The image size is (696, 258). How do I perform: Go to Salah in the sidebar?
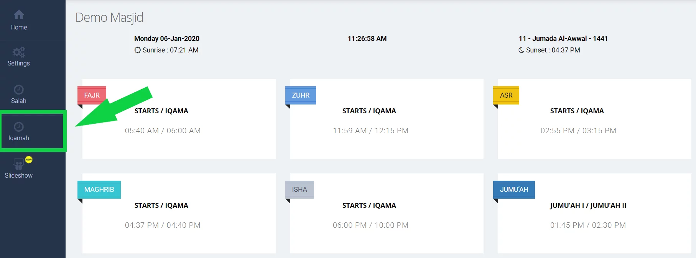pyautogui.click(x=19, y=101)
